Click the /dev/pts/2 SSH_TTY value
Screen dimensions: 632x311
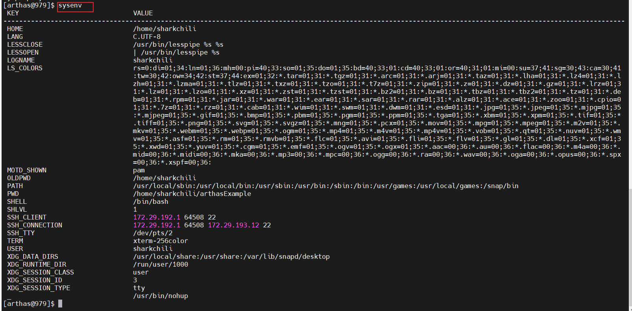click(x=153, y=233)
